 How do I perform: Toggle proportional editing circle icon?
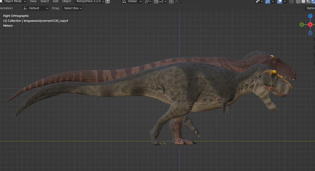pos(171,1)
